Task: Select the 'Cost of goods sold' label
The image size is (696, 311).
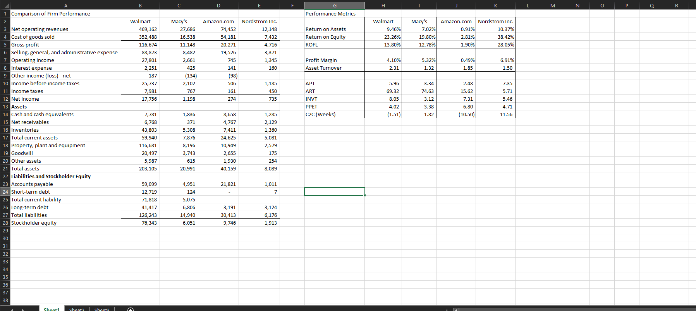Action: (65, 37)
